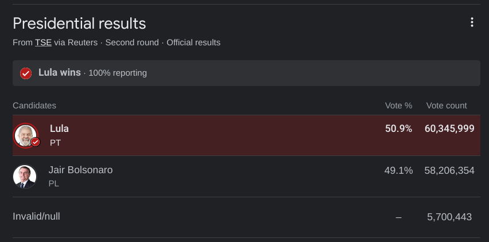Click the 5,700,443 invalid vote count
Screen dimensions: 489x242
(449, 217)
